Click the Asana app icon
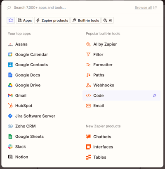Screen dimensions: 165x169 coord(10,44)
